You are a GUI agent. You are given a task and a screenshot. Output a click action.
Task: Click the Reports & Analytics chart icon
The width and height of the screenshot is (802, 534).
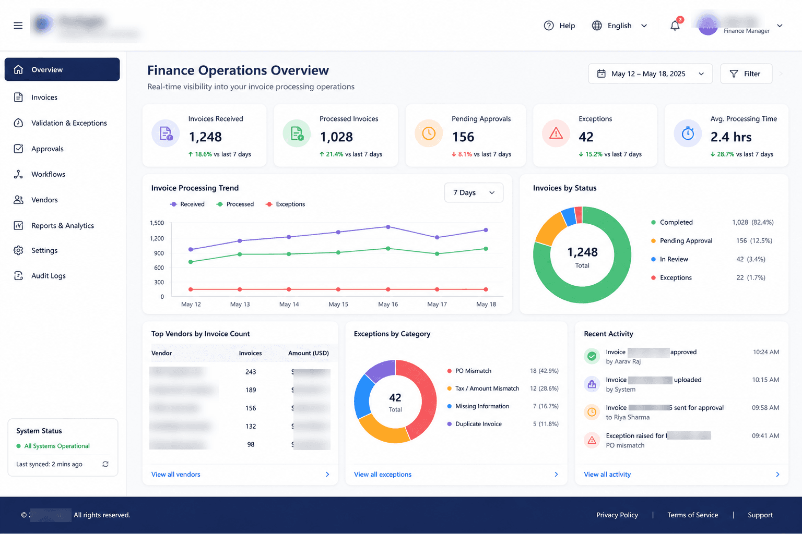click(x=18, y=225)
